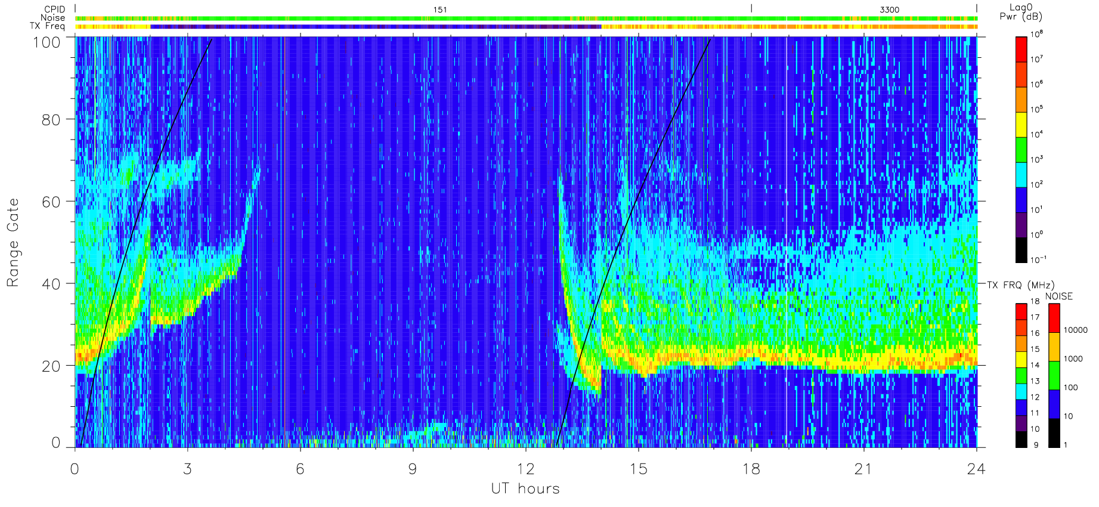
Task: Click range gate tick label 40
Action: pos(51,284)
